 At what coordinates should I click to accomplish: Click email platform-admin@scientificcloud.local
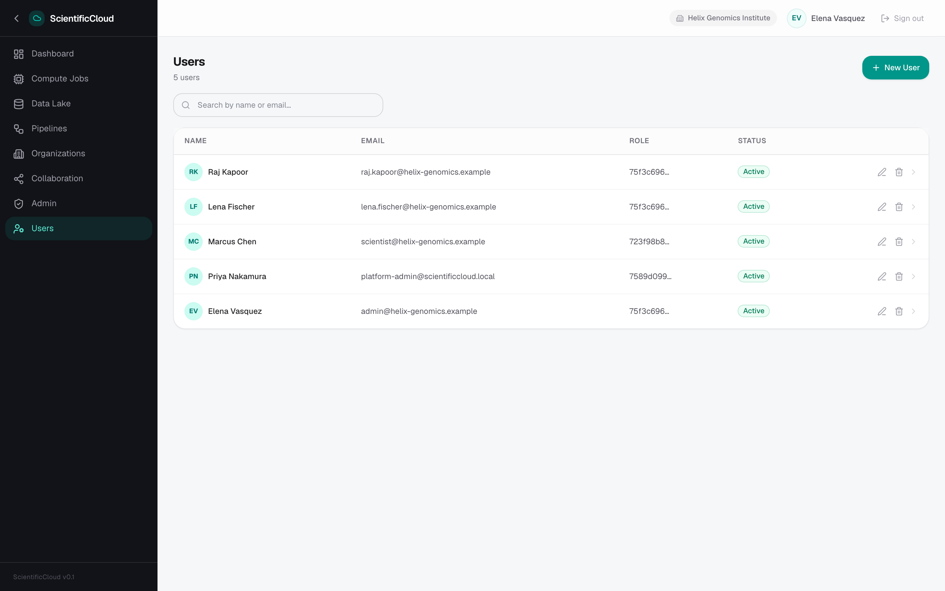(428, 276)
